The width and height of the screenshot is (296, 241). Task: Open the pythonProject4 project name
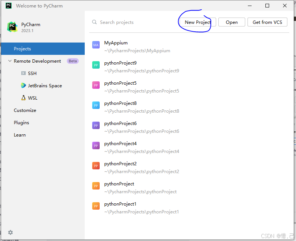click(121, 144)
